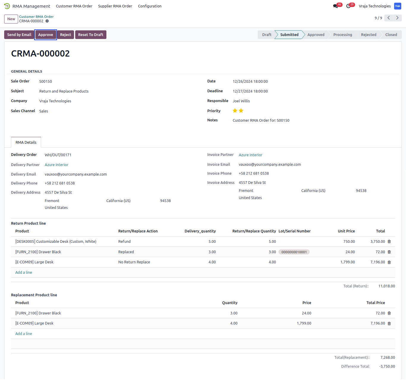Open the chat messages notification icon
The width and height of the screenshot is (406, 380).
click(x=336, y=6)
